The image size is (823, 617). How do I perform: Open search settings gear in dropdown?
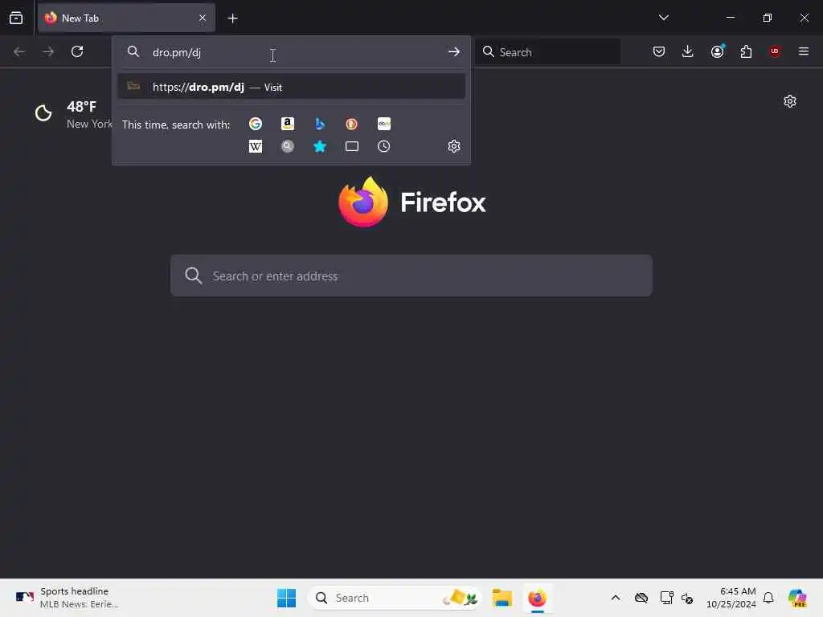(454, 146)
